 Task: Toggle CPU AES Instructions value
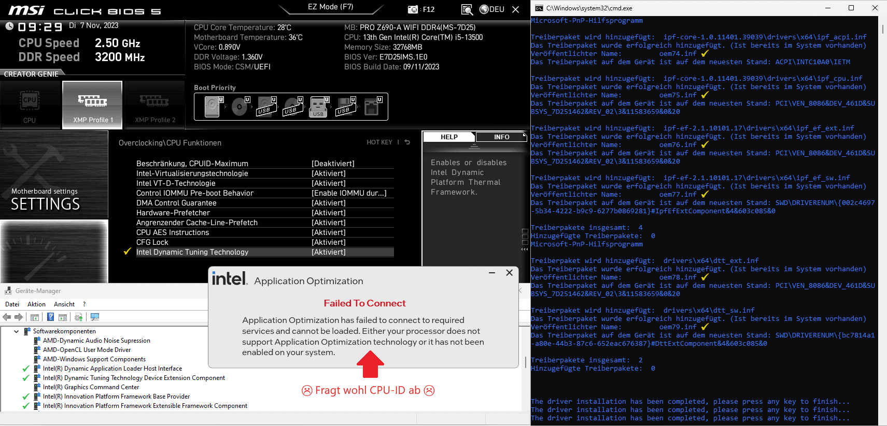point(329,232)
